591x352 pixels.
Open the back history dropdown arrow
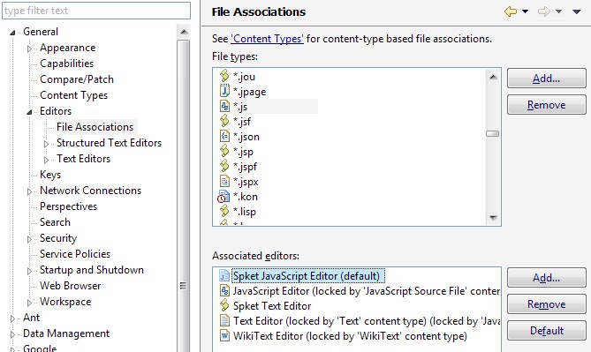(525, 11)
